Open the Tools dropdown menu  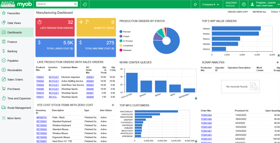click(x=275, y=12)
